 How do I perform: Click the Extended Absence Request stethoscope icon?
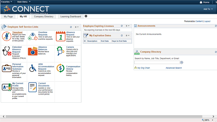(x=7, y=51)
